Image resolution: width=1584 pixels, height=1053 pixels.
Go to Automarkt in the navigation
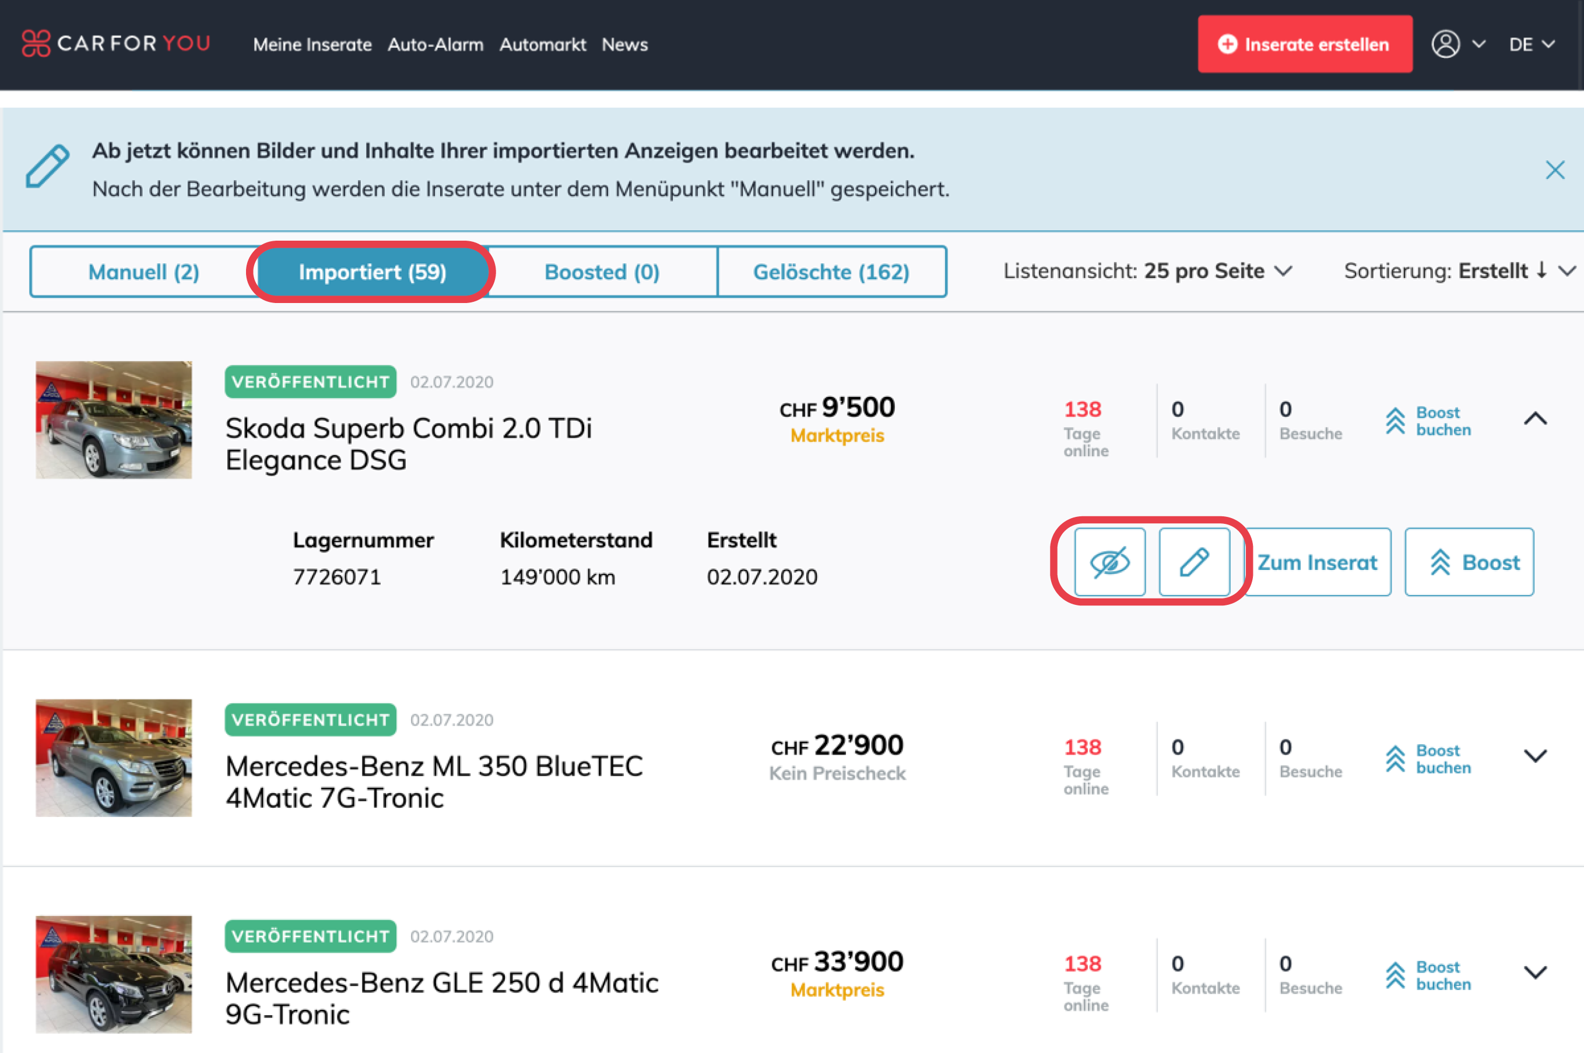(543, 44)
